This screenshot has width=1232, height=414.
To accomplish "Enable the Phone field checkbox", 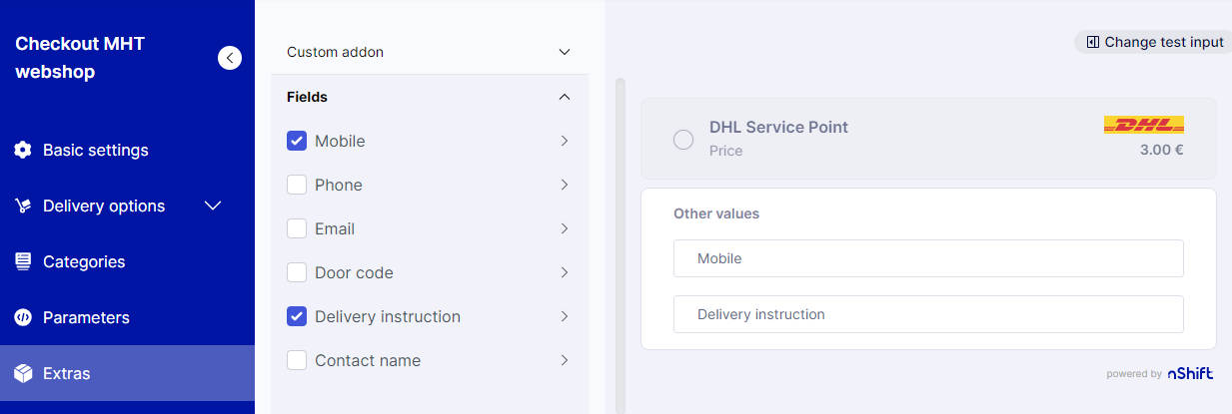I will (x=297, y=185).
